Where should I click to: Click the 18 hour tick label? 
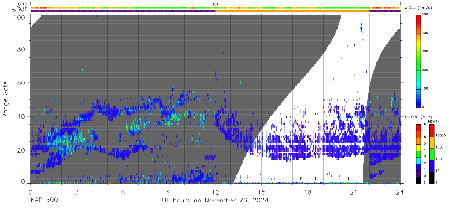(308, 192)
